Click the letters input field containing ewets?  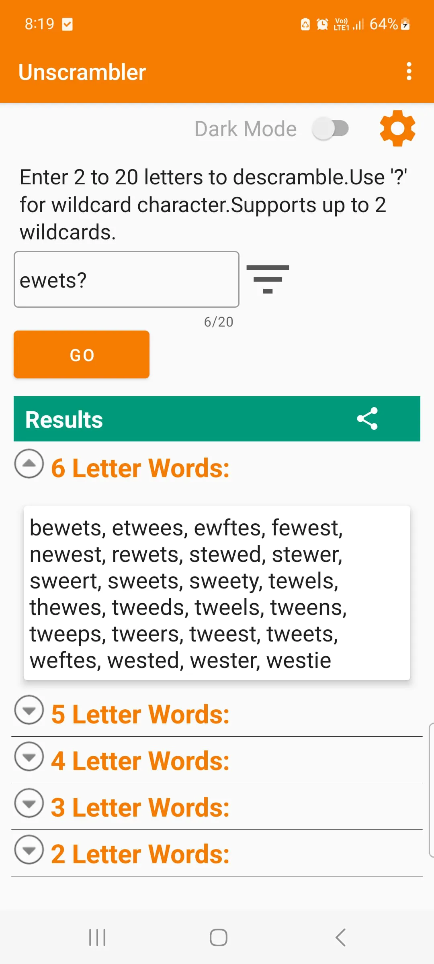(126, 280)
